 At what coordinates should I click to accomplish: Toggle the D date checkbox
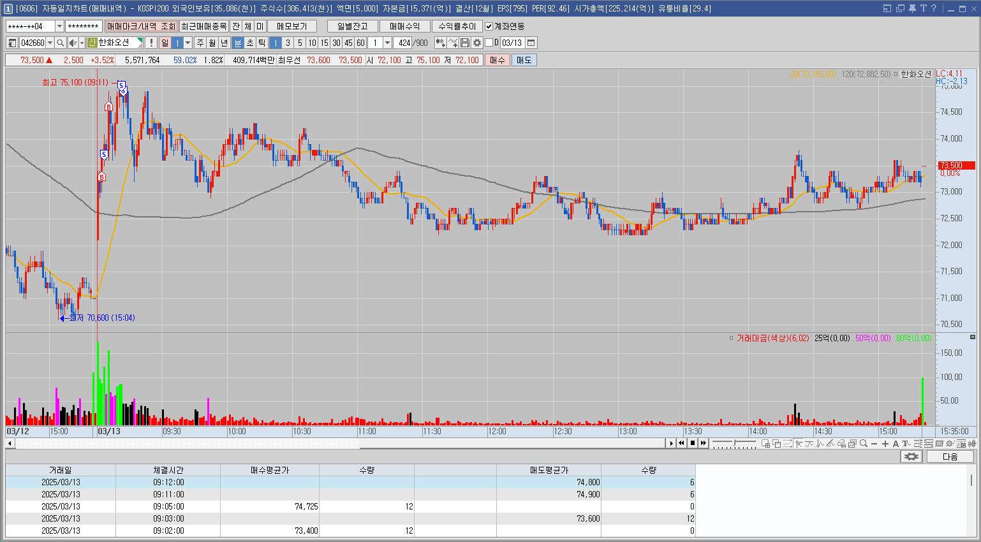tap(489, 43)
